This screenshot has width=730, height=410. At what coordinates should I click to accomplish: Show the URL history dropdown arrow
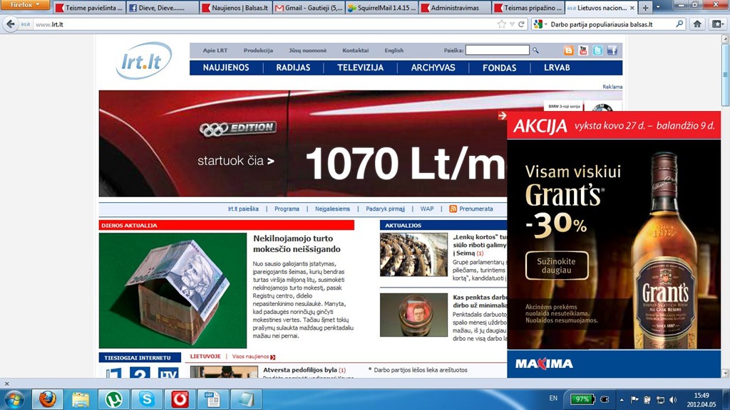[512, 24]
